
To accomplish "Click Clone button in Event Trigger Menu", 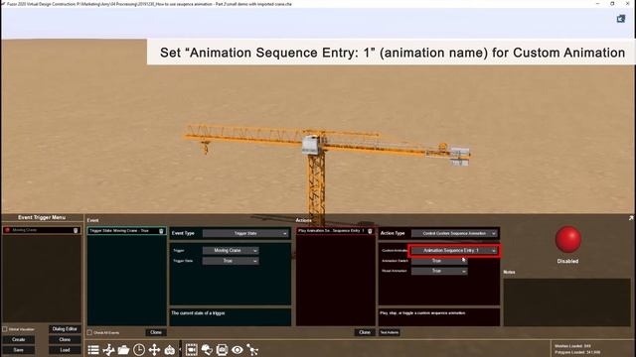I will [65, 339].
